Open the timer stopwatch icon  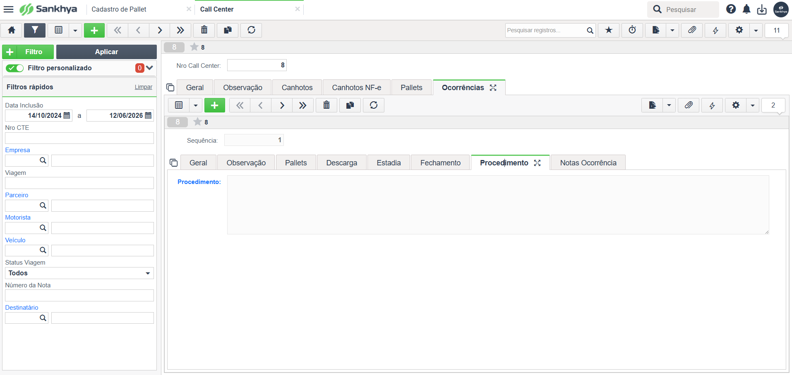[x=632, y=30]
